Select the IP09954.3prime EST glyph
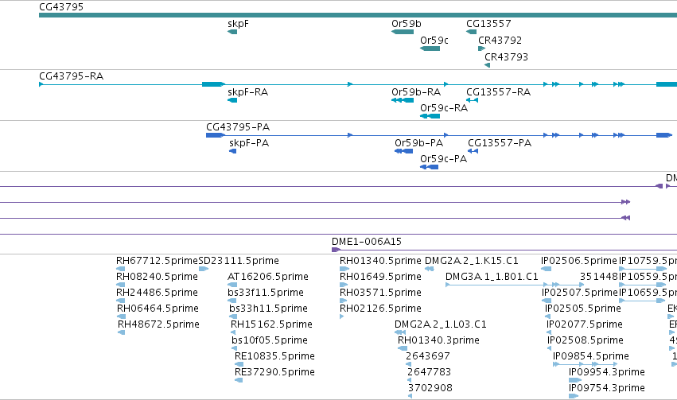The width and height of the screenshot is (677, 400). coord(575,380)
